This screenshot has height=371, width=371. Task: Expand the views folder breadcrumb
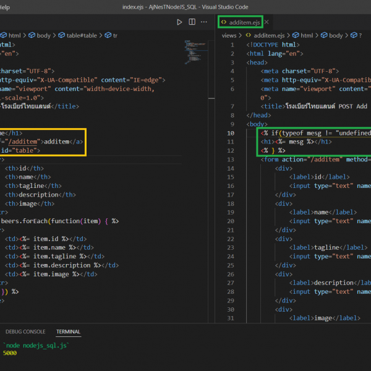pos(229,36)
